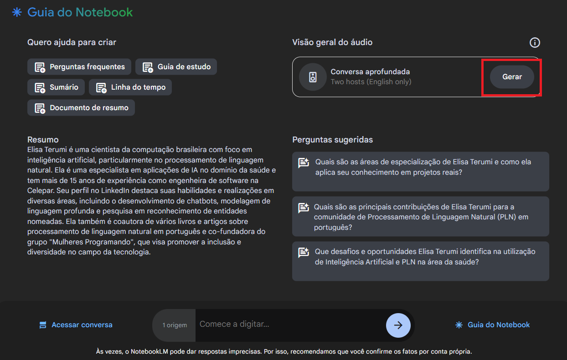Viewport: 567px width, 360px height.
Task: Click the chat icon on the desafios question
Action: [x=304, y=252]
